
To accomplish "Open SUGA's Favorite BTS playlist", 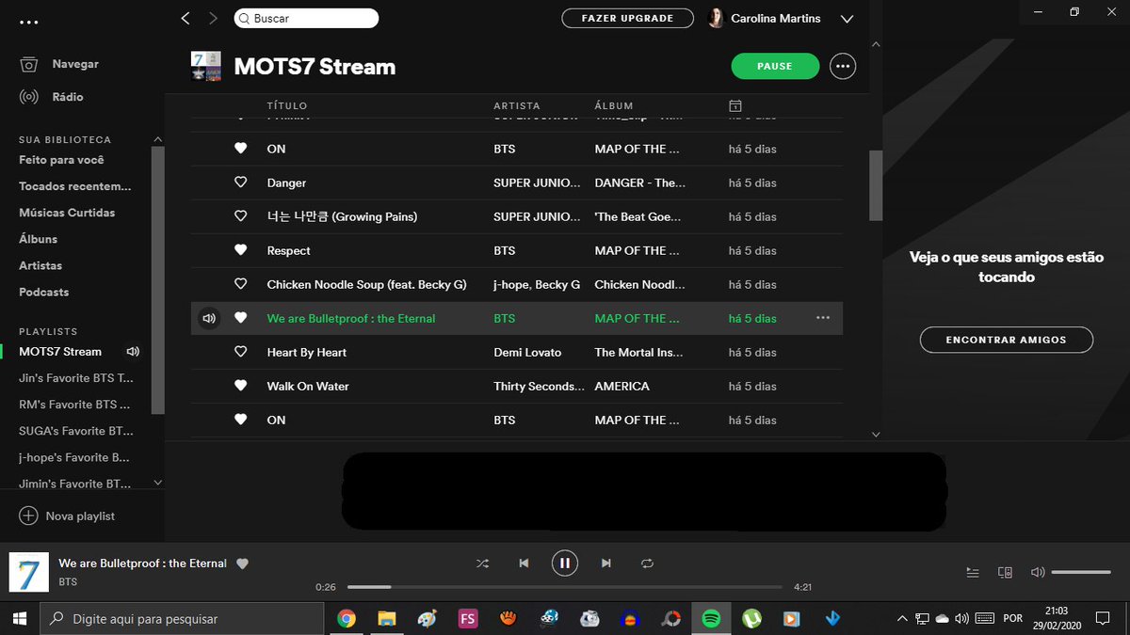I will (76, 431).
